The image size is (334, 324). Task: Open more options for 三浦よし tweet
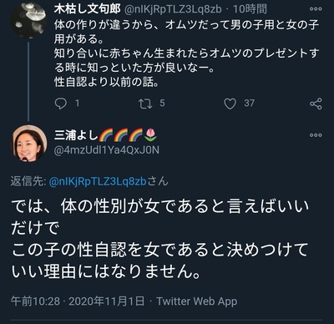tap(316, 135)
